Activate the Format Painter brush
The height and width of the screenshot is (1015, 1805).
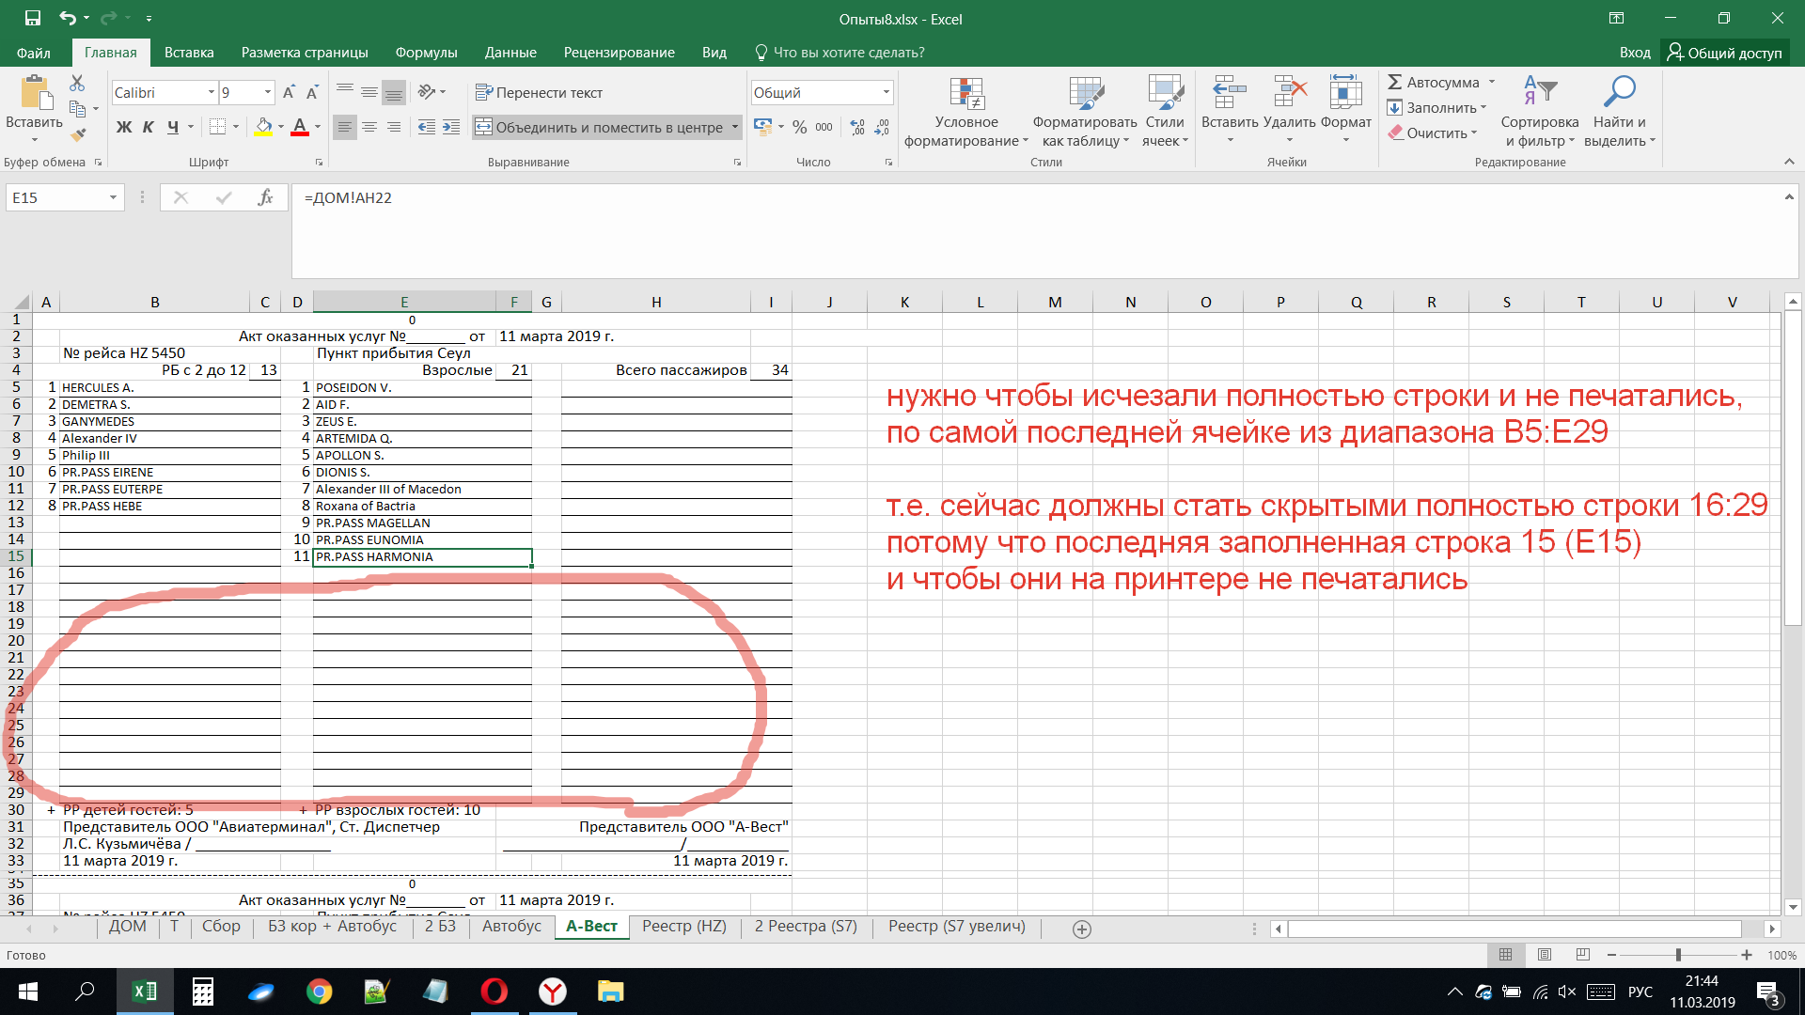[x=77, y=134]
